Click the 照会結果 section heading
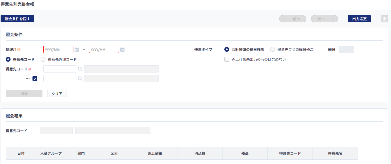Image resolution: width=391 pixels, height=164 pixels. (x=14, y=116)
